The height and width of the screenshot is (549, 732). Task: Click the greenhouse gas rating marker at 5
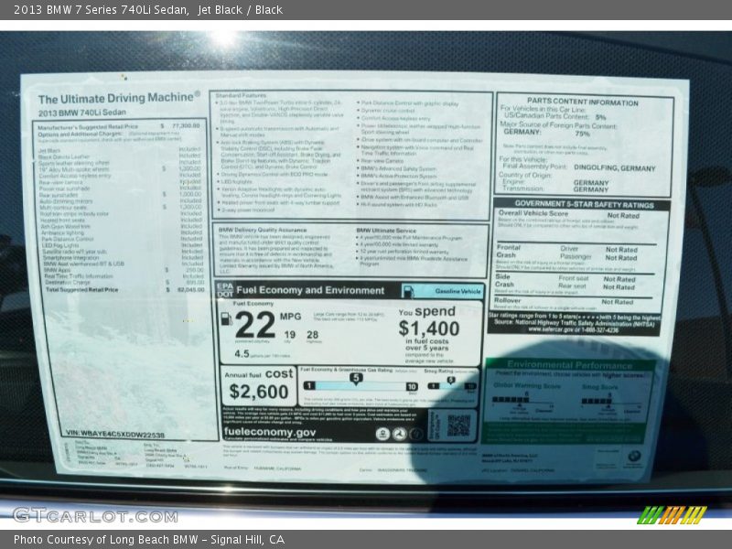355,379
